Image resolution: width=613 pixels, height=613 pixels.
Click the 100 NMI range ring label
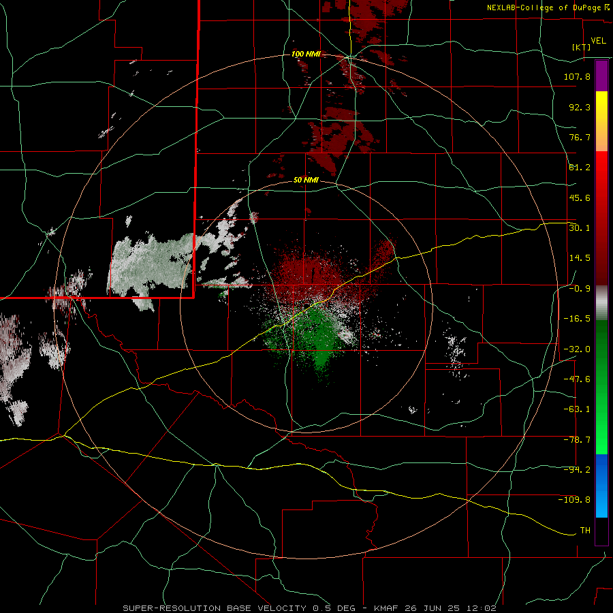point(306,54)
